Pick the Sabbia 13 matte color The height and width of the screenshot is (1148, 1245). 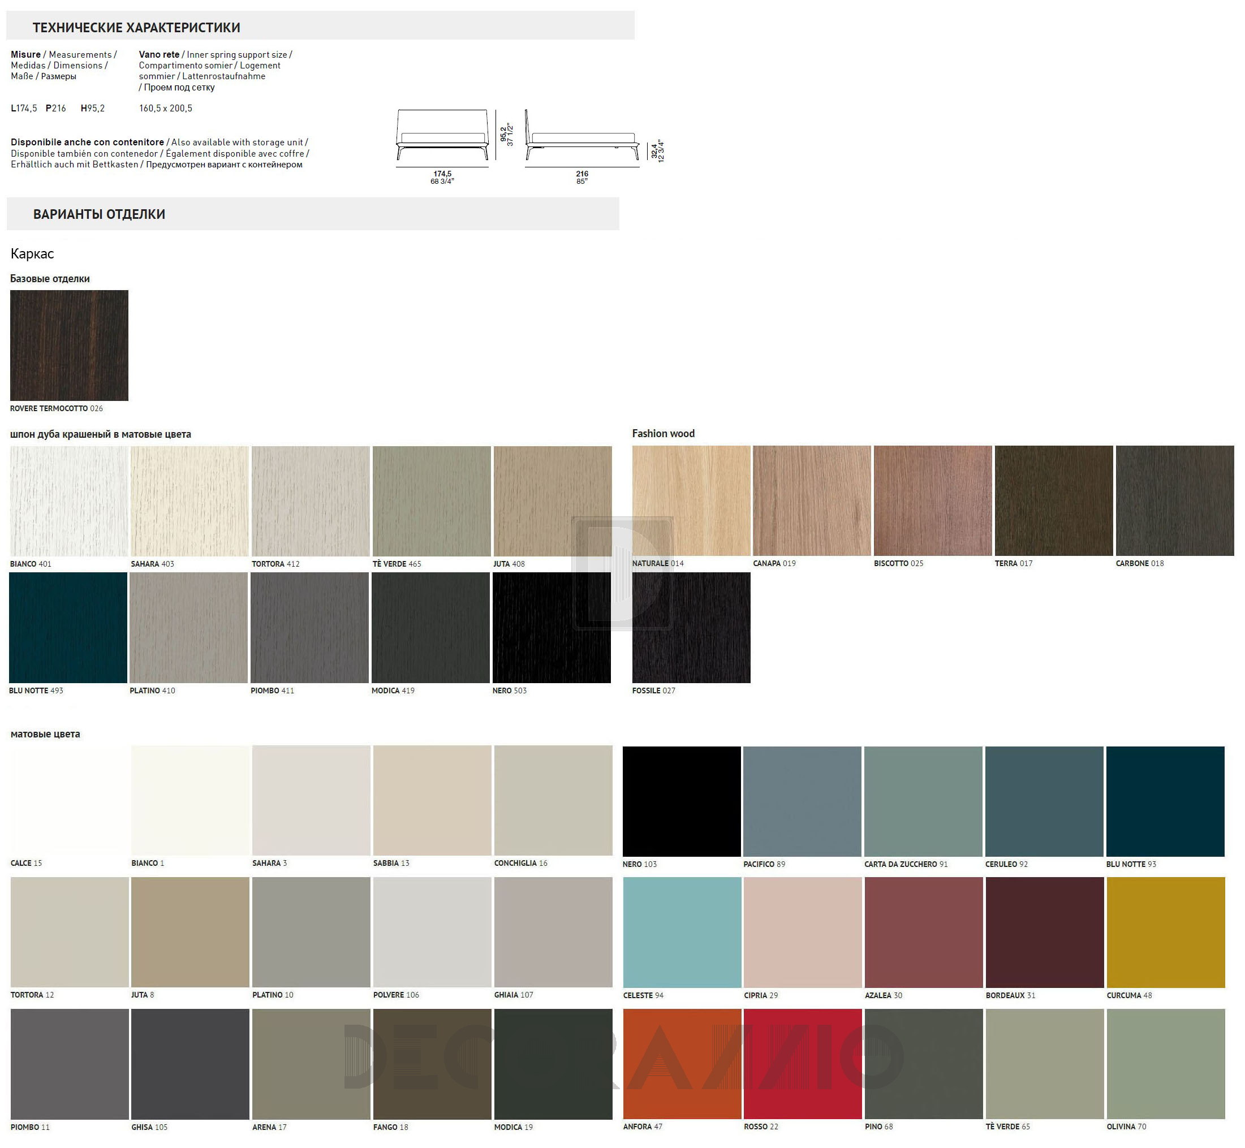click(x=432, y=801)
